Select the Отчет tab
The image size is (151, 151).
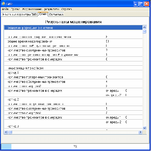pyautogui.click(x=43, y=14)
